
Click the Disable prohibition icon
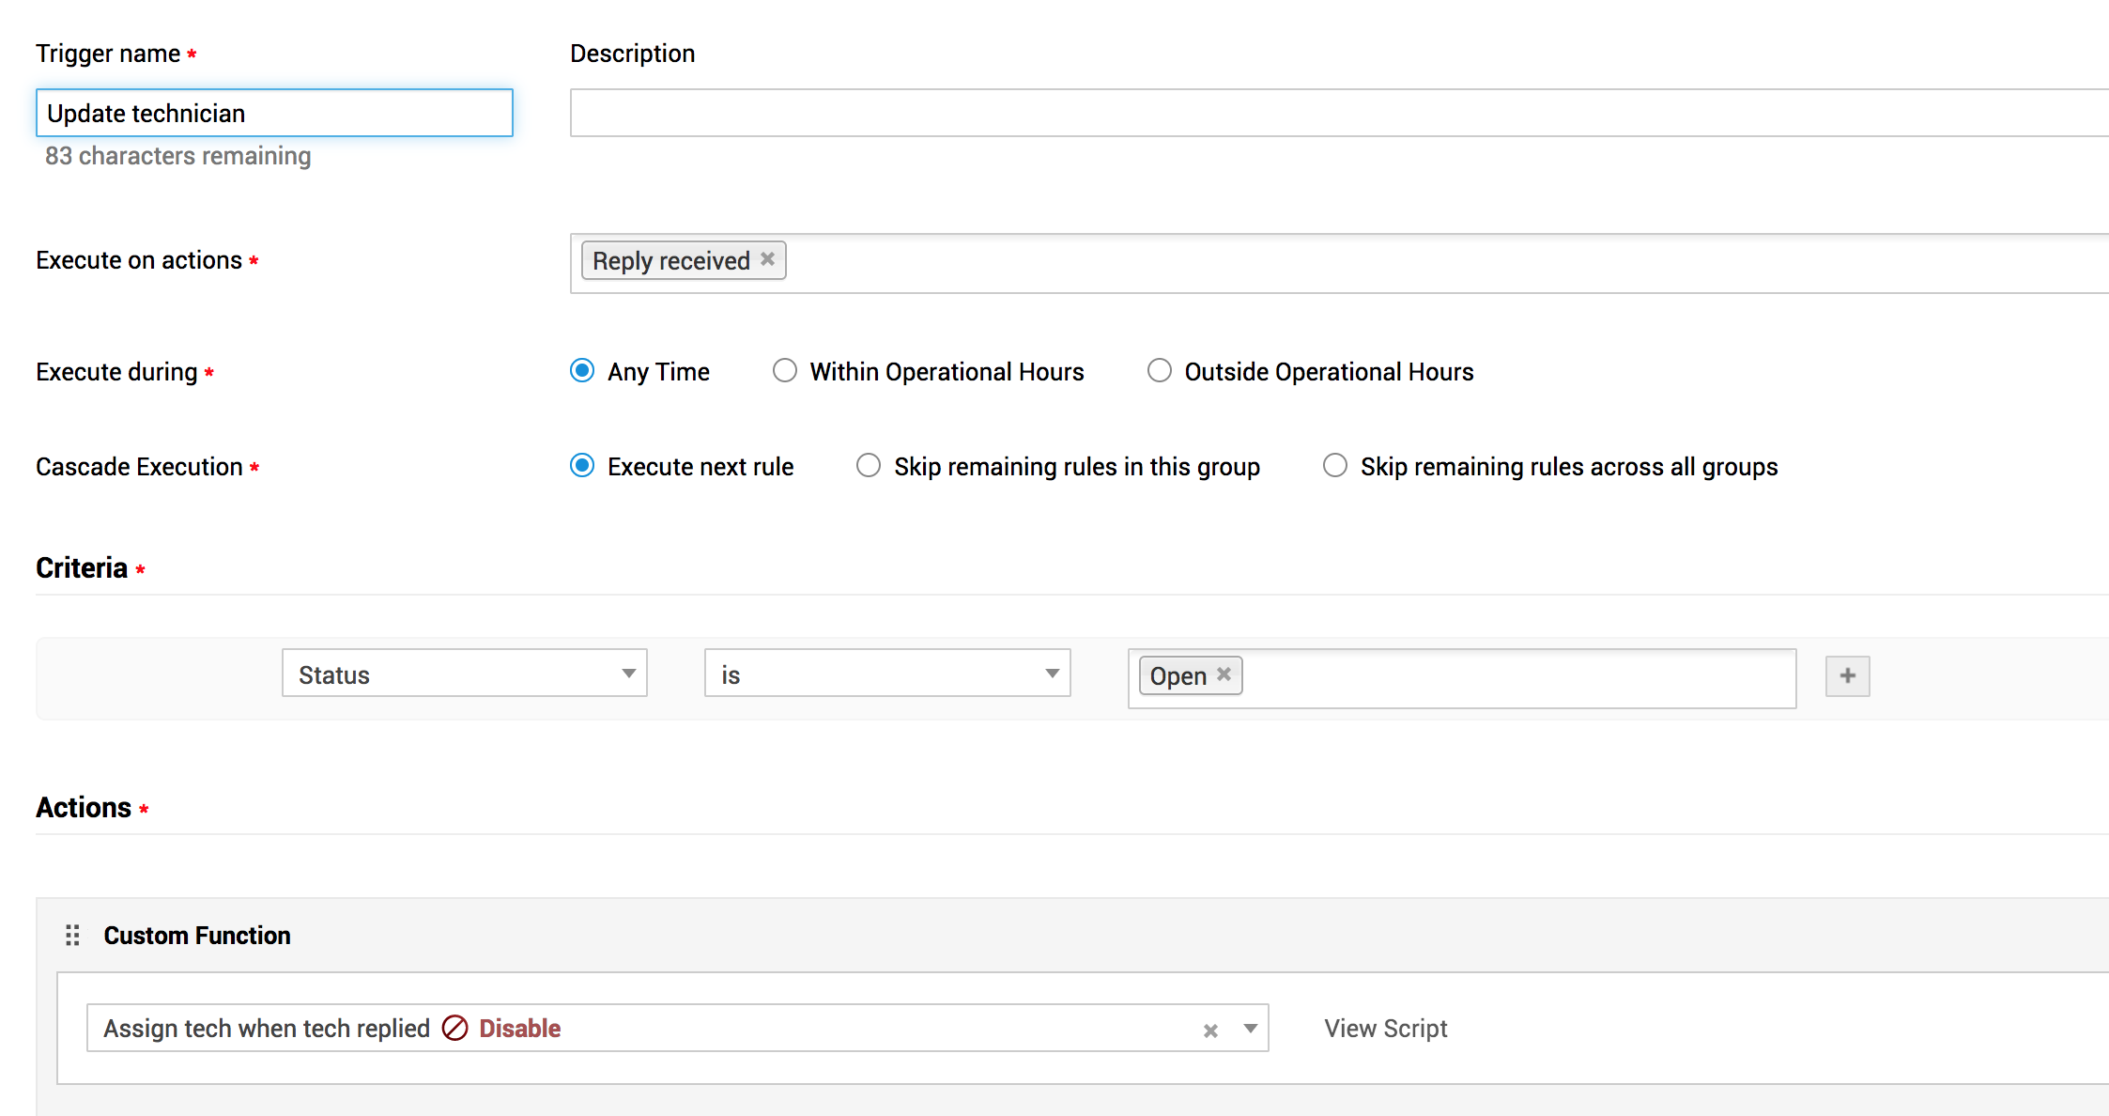pyautogui.click(x=454, y=1028)
